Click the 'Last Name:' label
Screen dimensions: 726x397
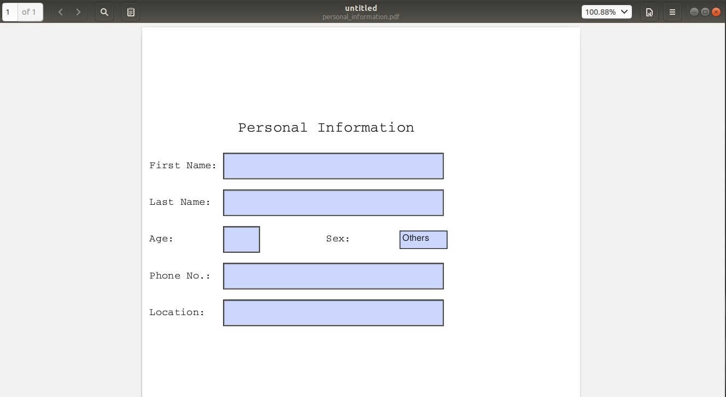(x=180, y=202)
